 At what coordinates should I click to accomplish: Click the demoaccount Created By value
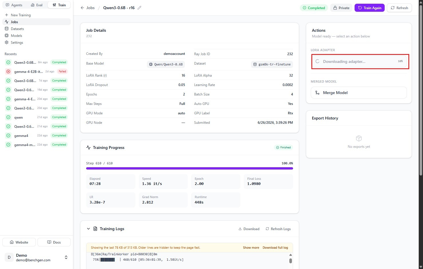click(x=174, y=54)
